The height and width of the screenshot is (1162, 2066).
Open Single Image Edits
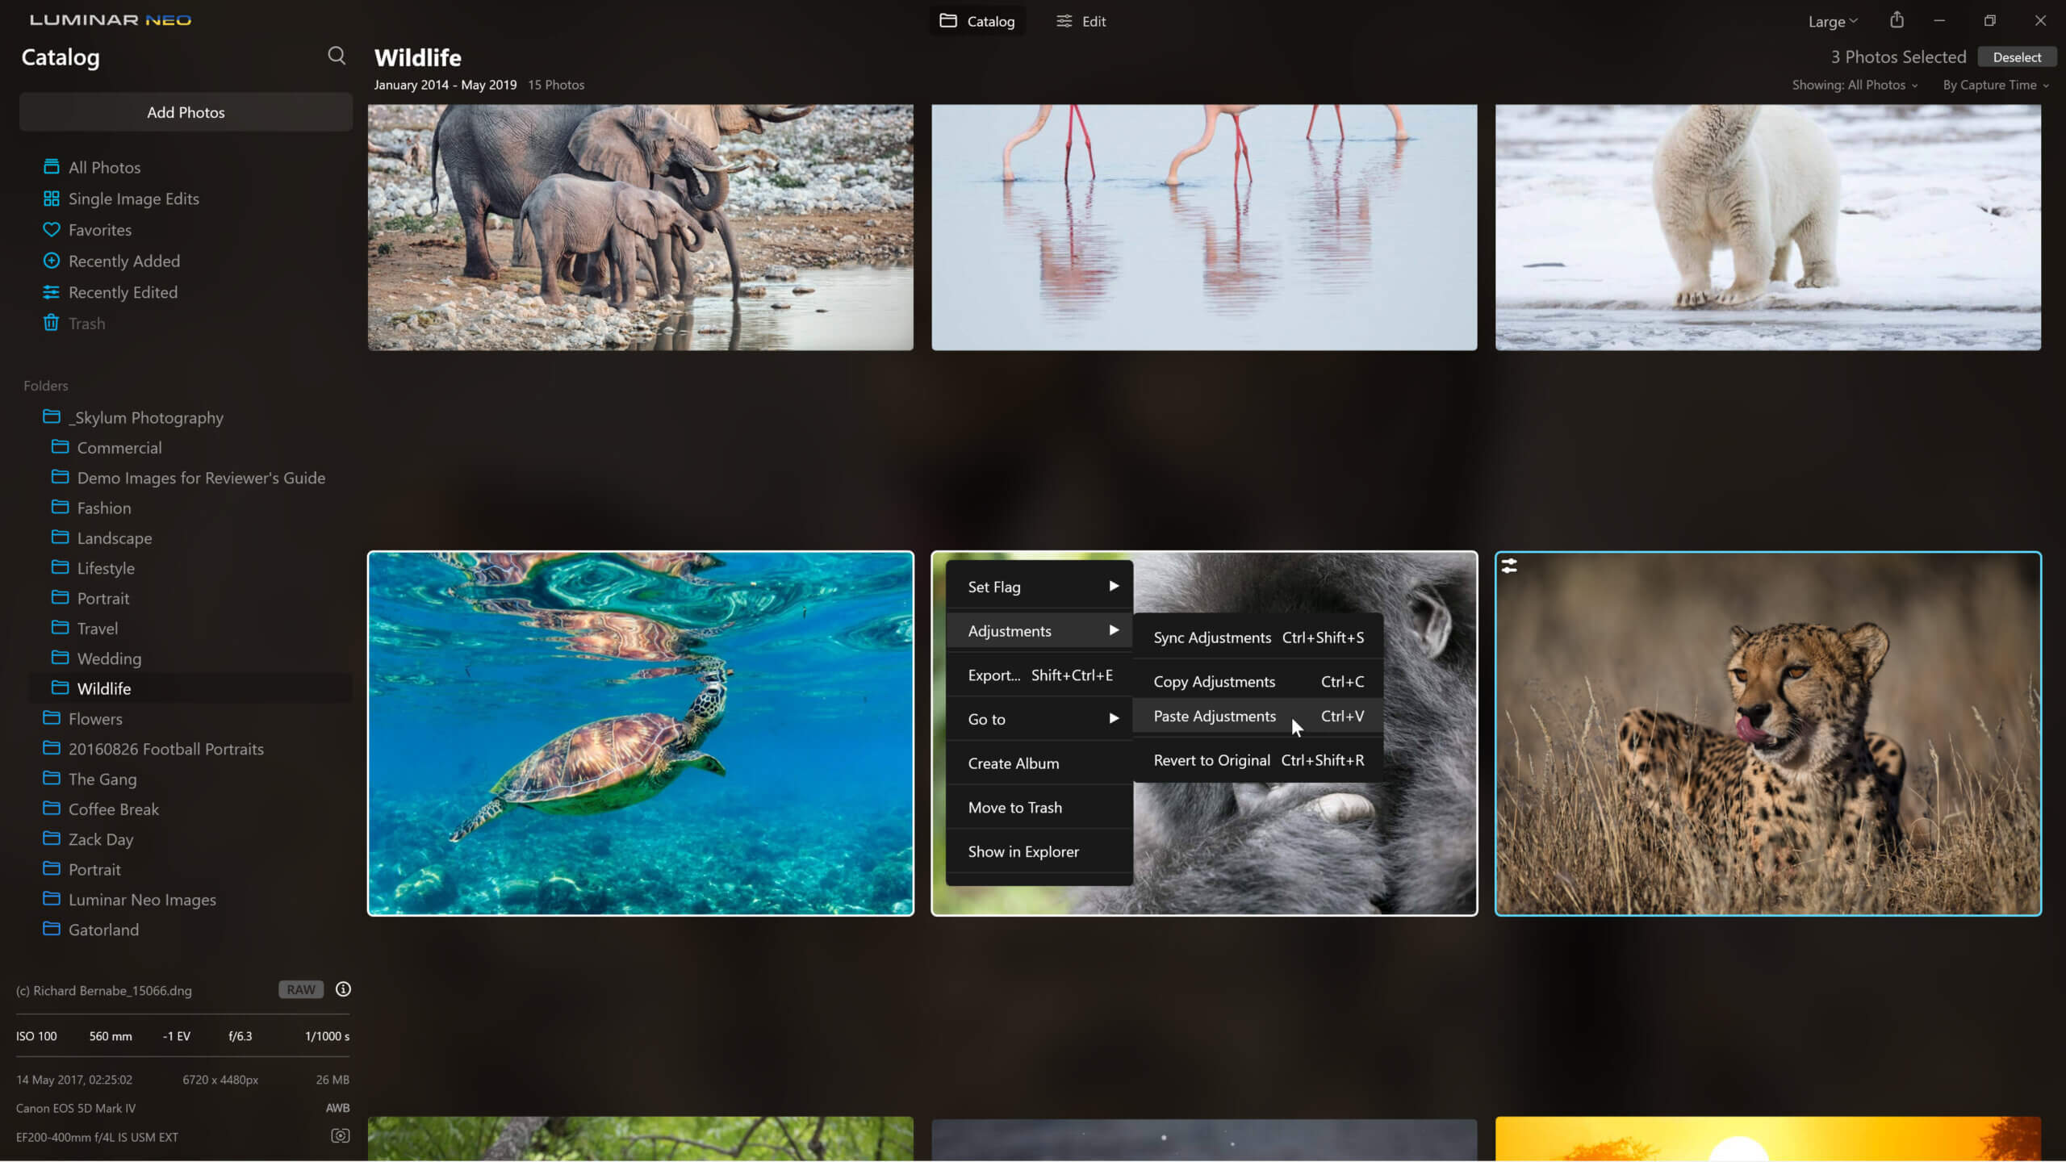coord(133,199)
